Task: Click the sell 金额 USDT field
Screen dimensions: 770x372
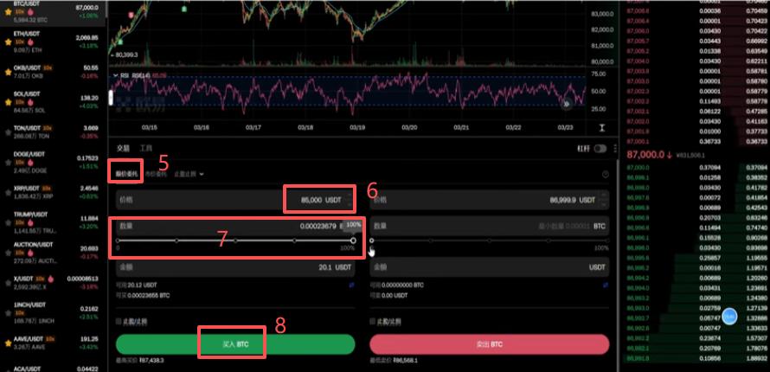Action: click(x=490, y=267)
